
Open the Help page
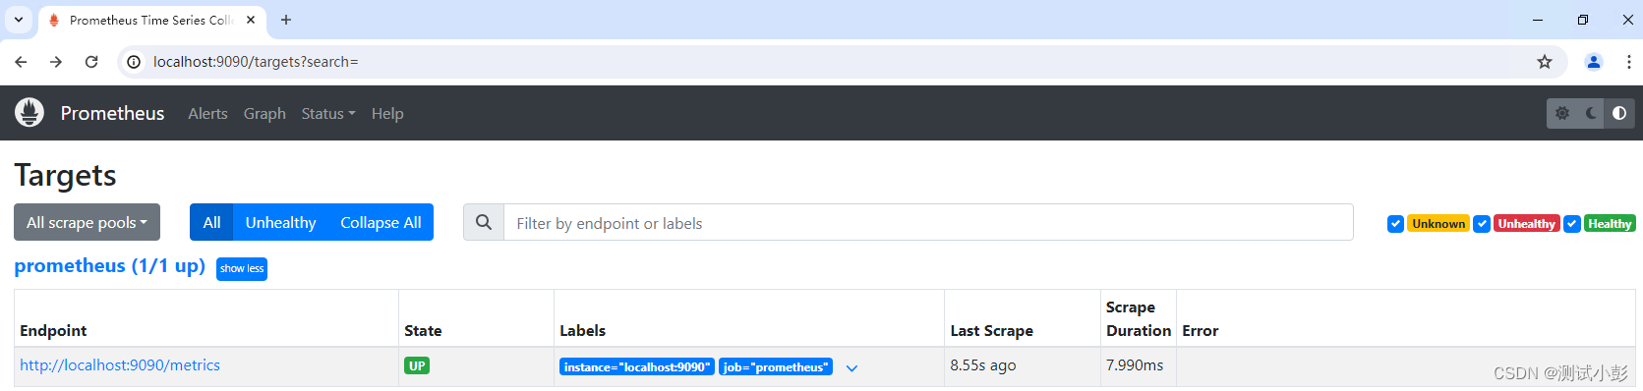(x=387, y=113)
